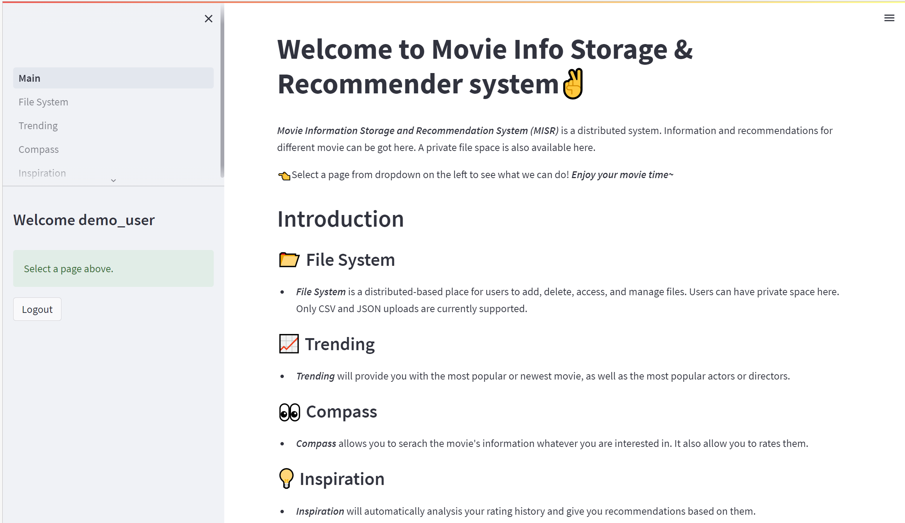Image resolution: width=905 pixels, height=523 pixels.
Task: Open the hamburger menu icon
Action: [x=889, y=18]
